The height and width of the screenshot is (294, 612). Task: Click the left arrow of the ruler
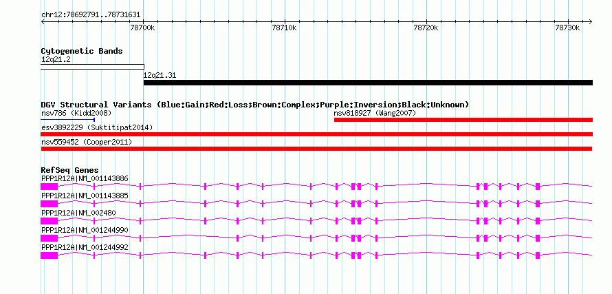[43, 21]
